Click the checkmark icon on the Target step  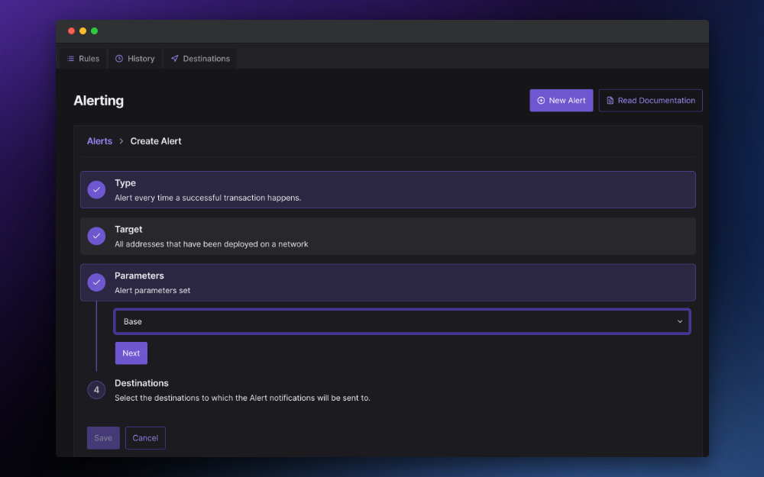pos(96,236)
